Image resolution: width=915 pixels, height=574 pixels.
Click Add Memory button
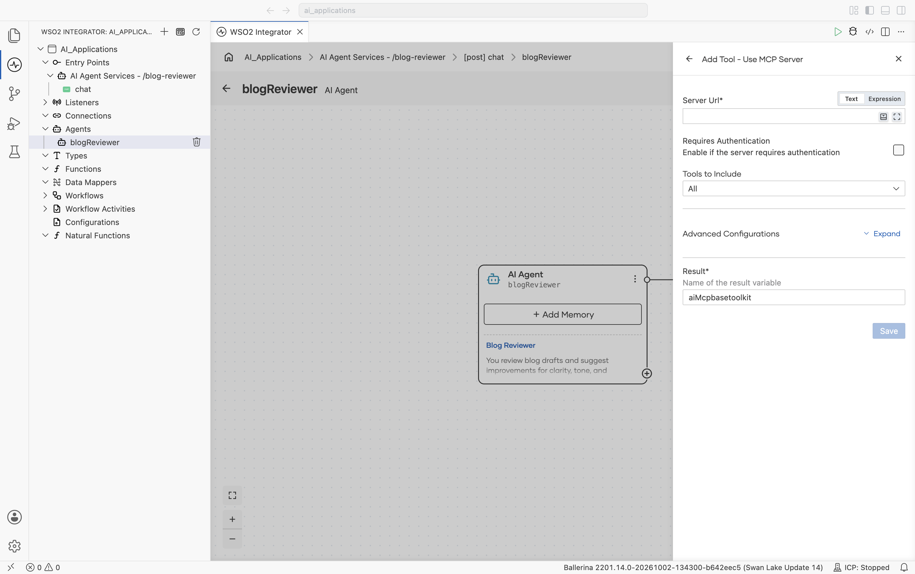coord(562,314)
